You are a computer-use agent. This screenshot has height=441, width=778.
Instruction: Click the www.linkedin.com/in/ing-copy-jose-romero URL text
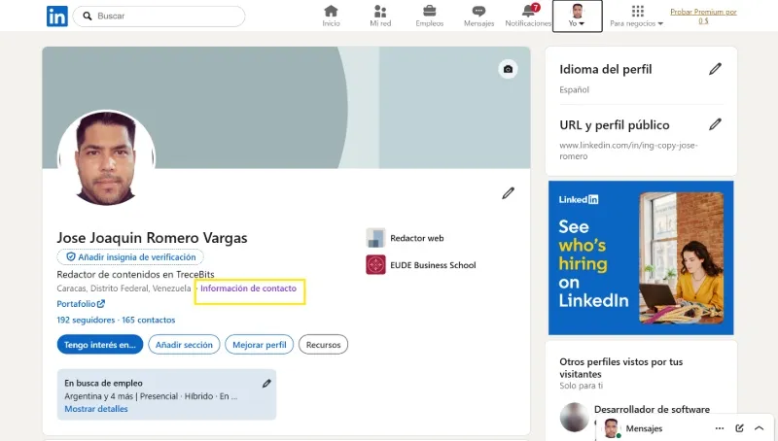click(x=628, y=151)
